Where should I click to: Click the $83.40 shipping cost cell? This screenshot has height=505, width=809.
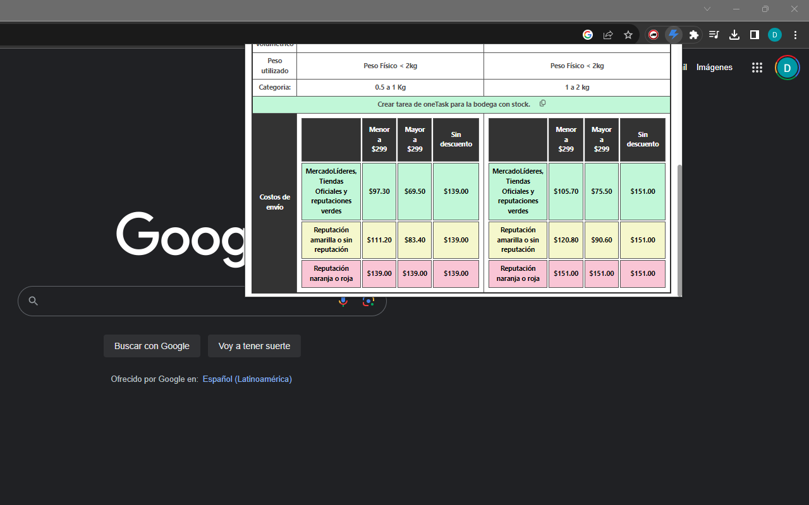[415, 240]
